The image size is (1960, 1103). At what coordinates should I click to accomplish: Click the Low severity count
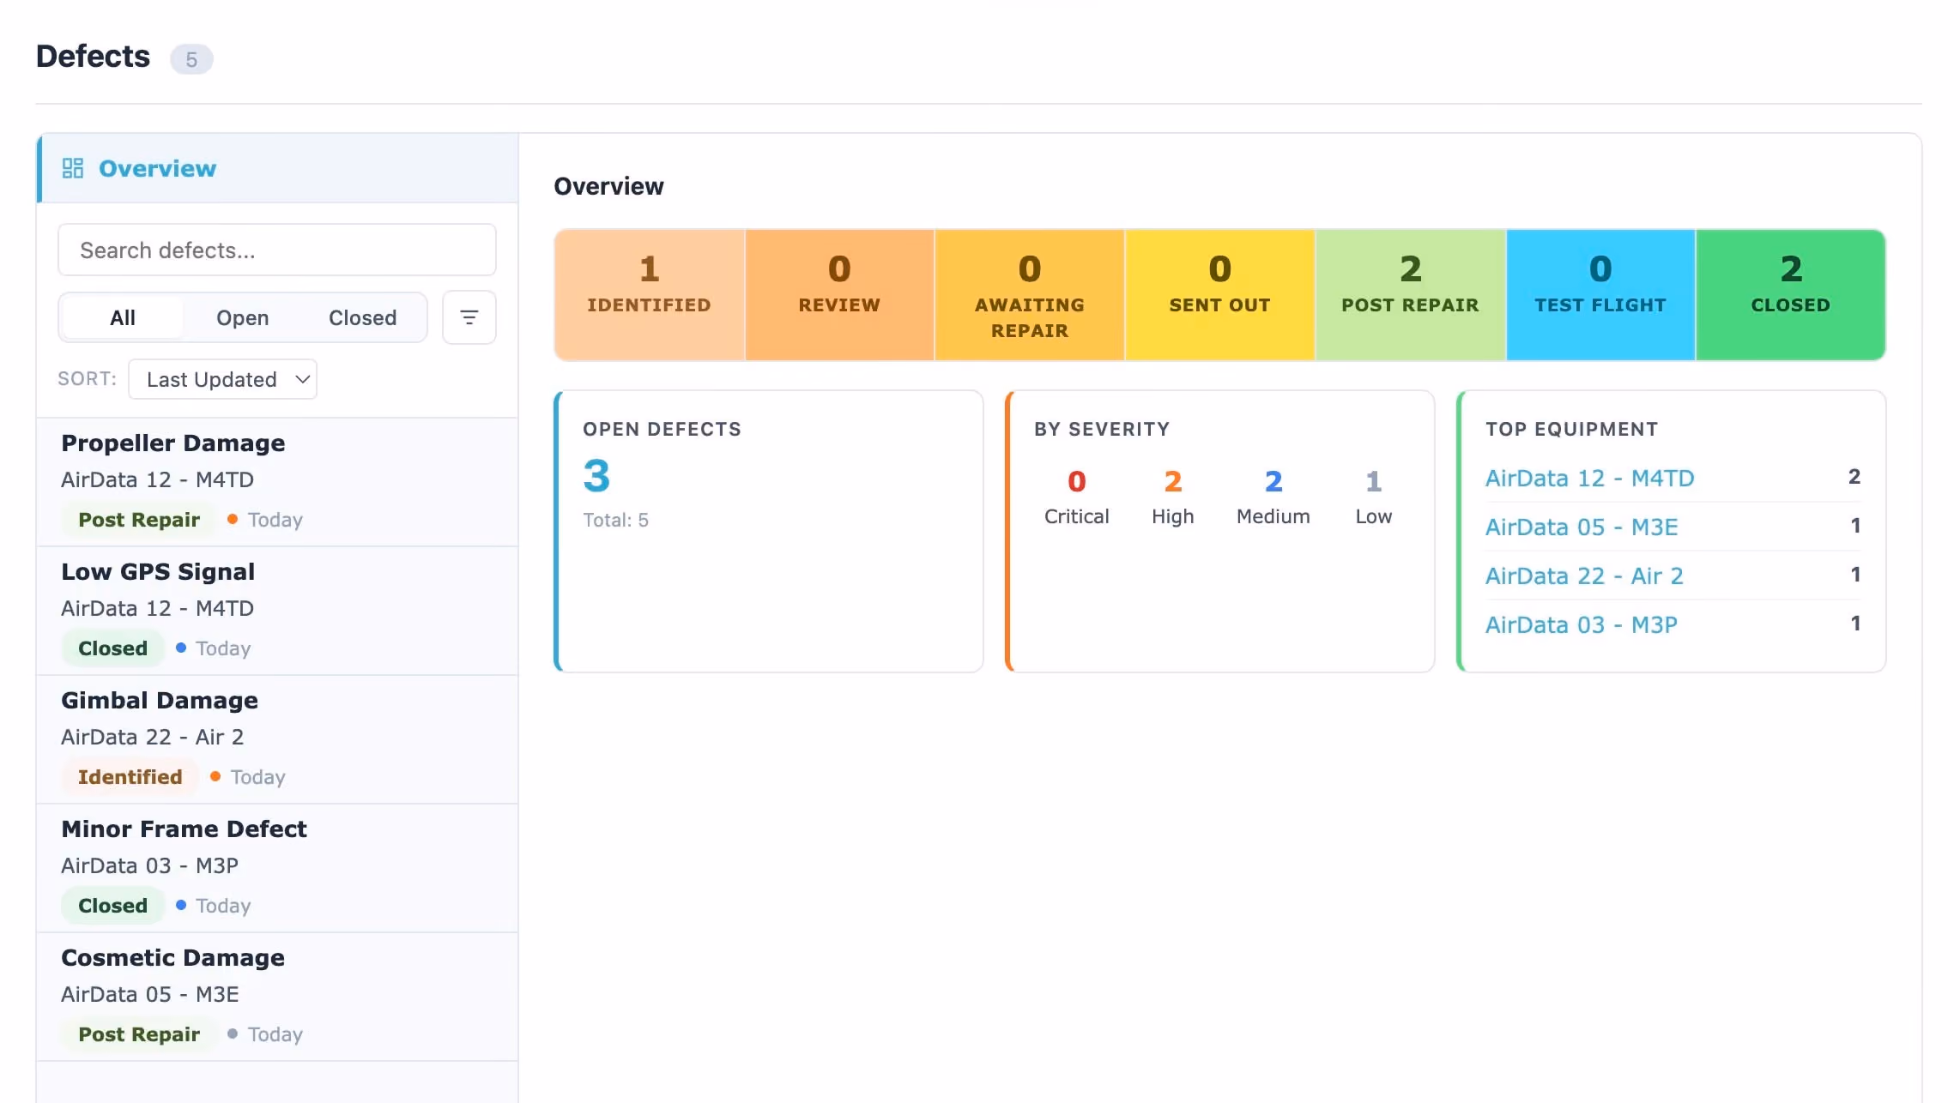1373,481
